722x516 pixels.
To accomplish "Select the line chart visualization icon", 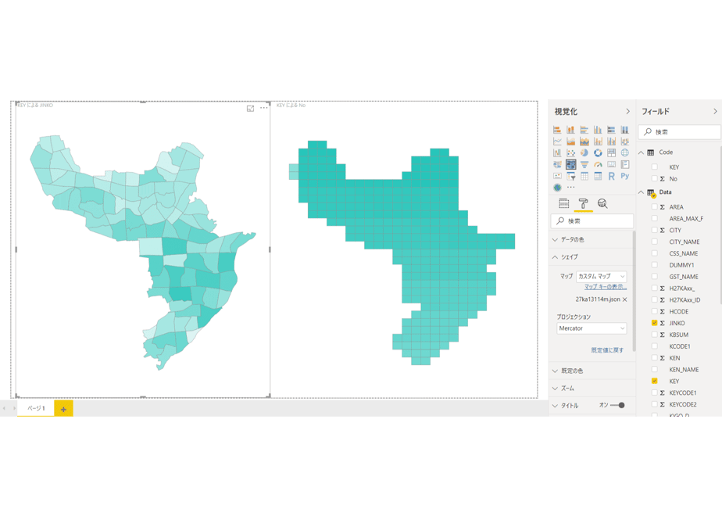I will 557,142.
